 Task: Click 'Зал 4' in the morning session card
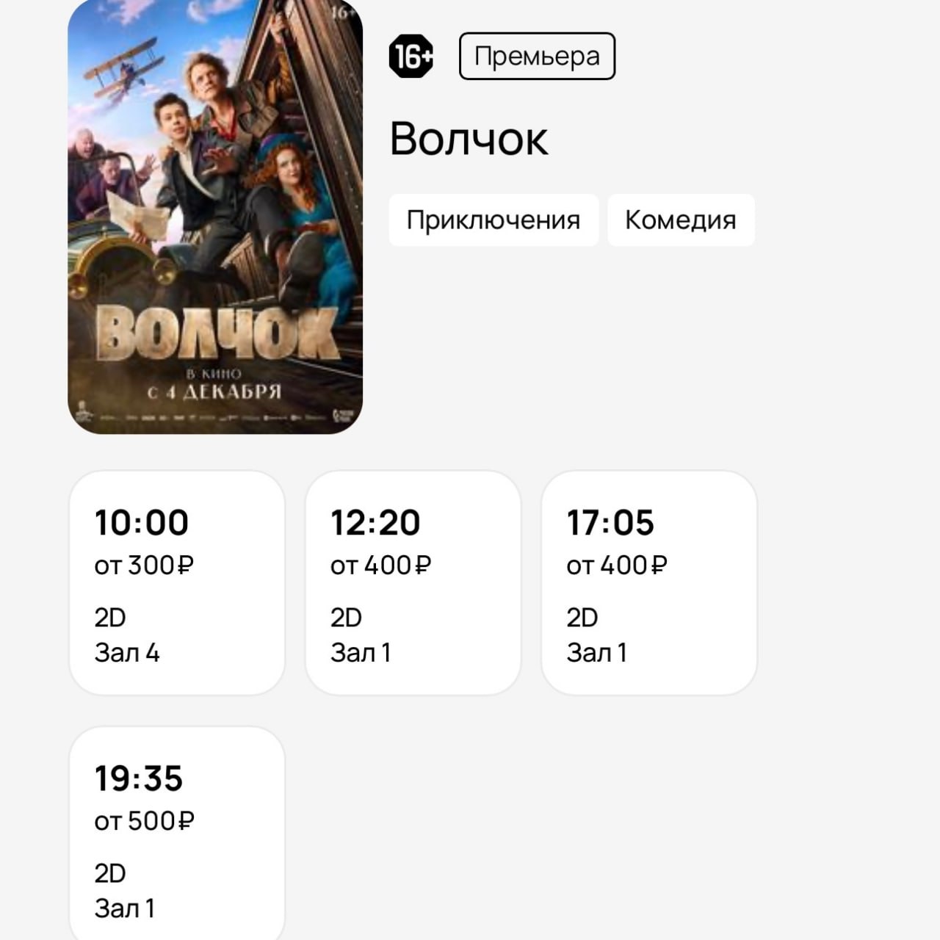pyautogui.click(x=129, y=651)
